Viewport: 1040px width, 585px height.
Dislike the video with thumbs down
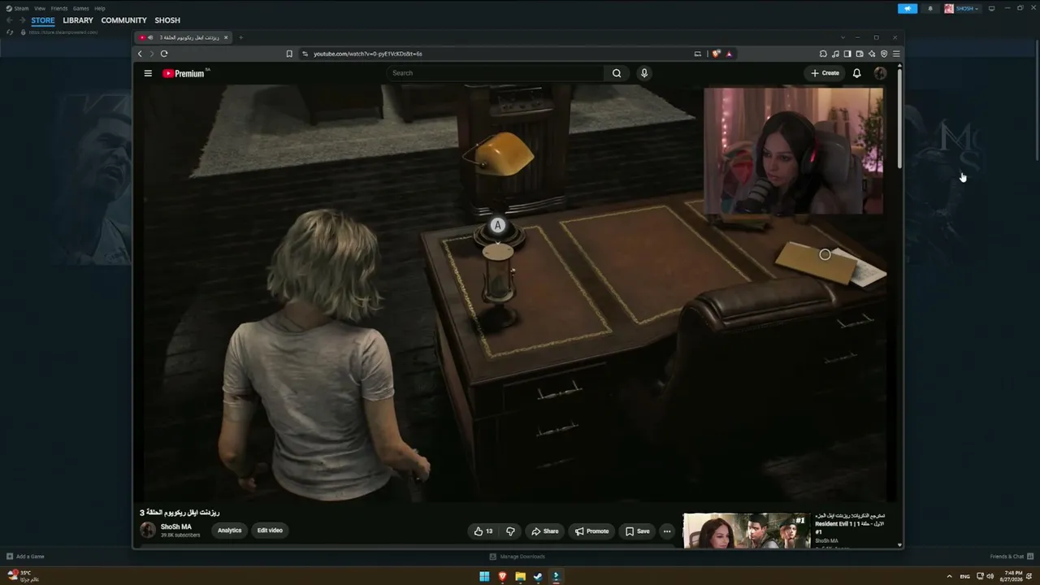click(510, 531)
